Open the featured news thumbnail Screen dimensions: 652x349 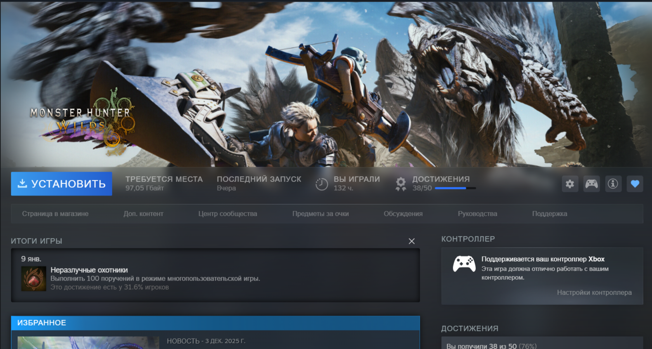(x=88, y=343)
